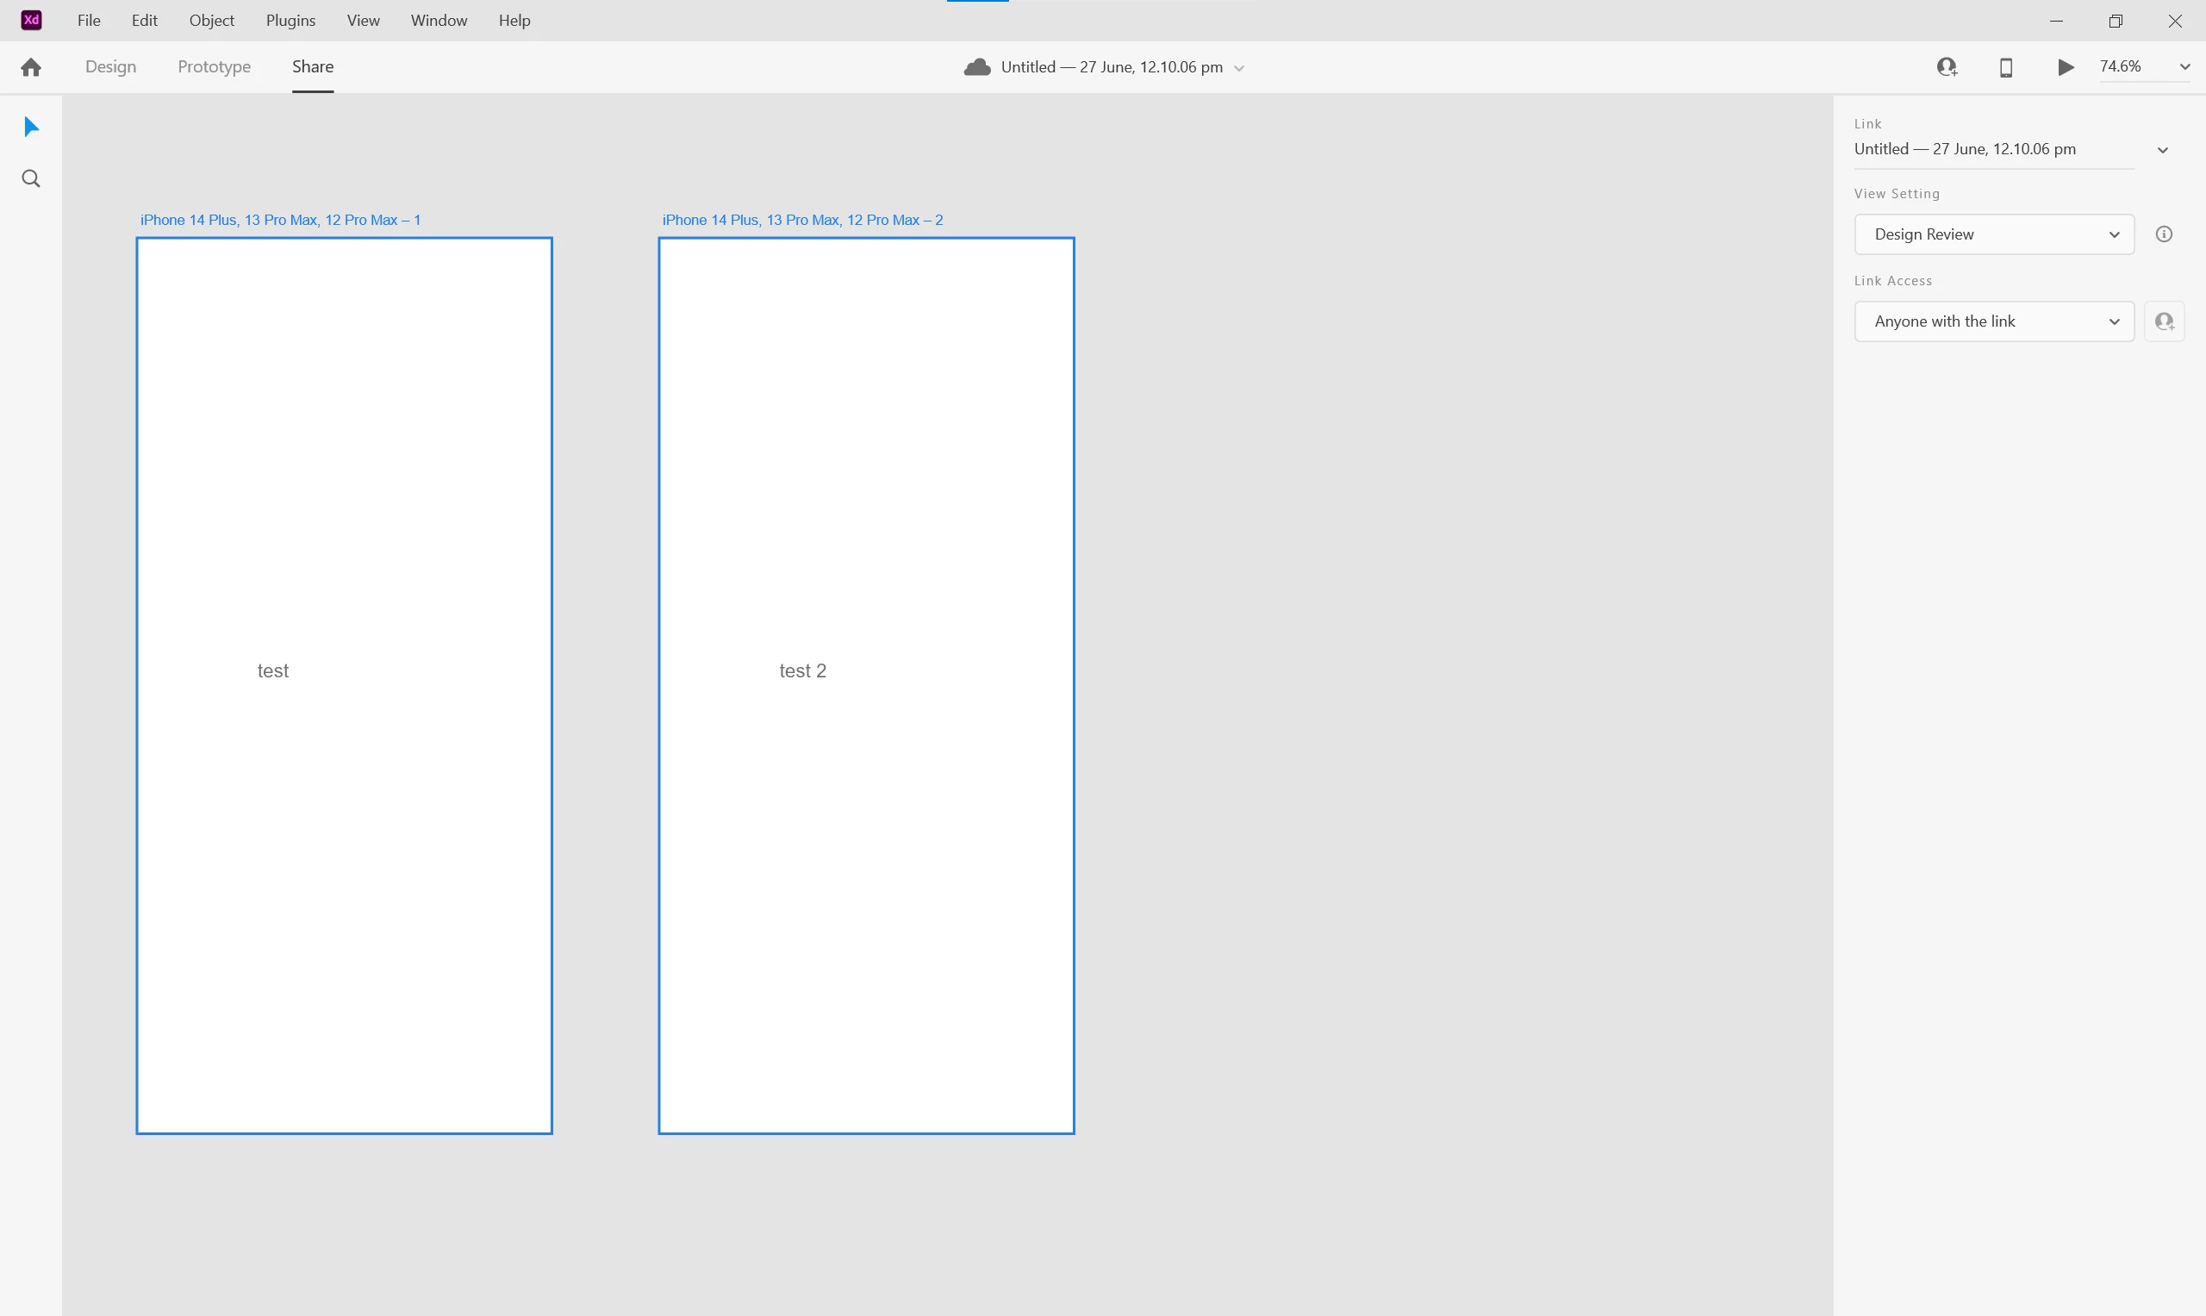Expand document title dropdown chevron
This screenshot has width=2206, height=1316.
click(1239, 68)
